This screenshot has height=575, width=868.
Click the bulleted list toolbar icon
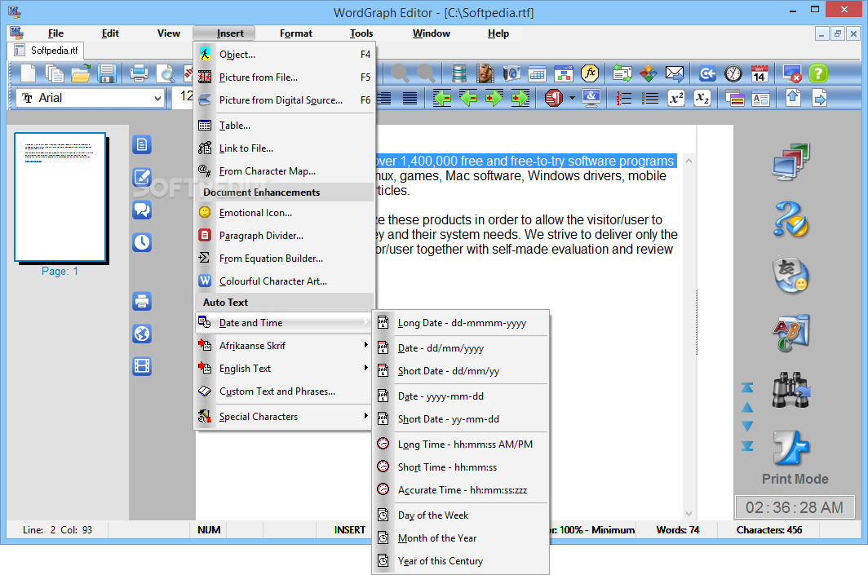coord(650,99)
